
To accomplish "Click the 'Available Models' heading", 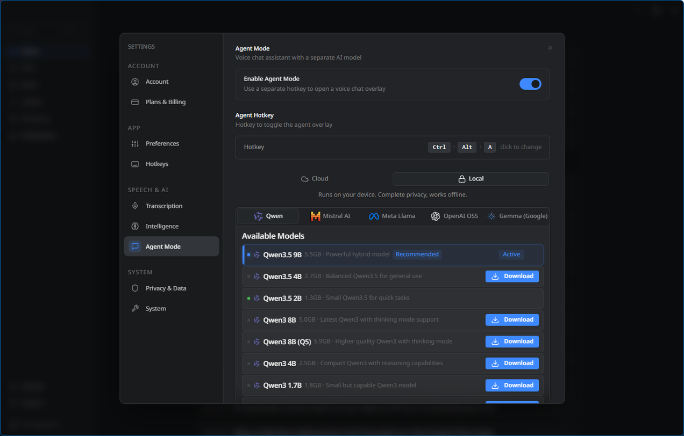I will point(273,236).
